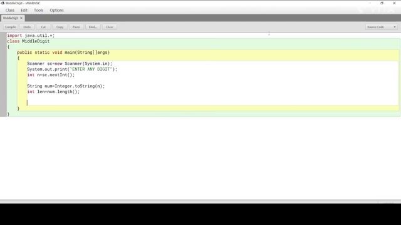Click the line number margin beside import line
This screenshot has width=401, height=225.
3,36
